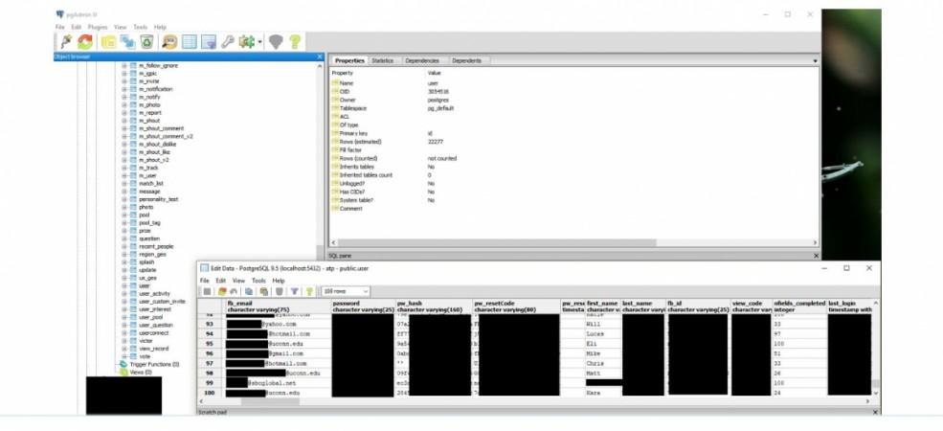Open the Tools menu in Edit Data window
The image size is (943, 431).
pos(258,281)
